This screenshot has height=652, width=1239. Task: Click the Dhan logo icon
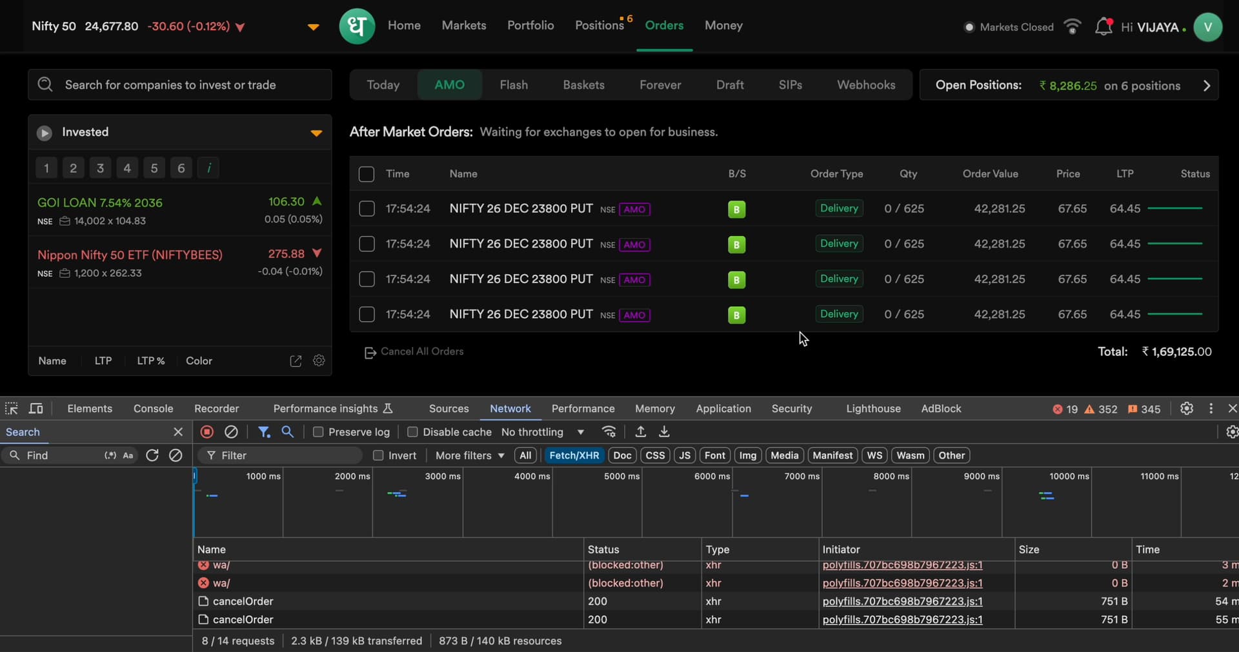(x=357, y=26)
